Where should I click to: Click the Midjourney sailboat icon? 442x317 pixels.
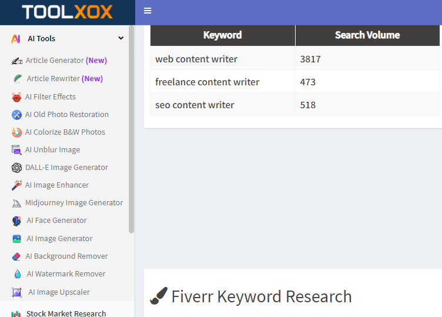(x=16, y=203)
